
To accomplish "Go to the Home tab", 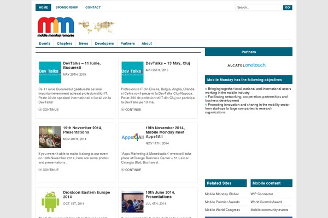I will (43, 7).
